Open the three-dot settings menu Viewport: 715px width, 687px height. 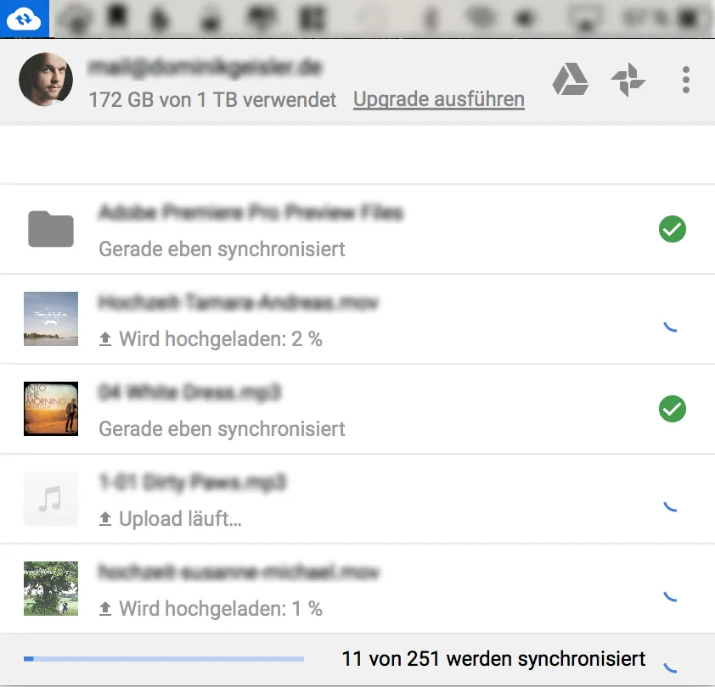click(686, 80)
